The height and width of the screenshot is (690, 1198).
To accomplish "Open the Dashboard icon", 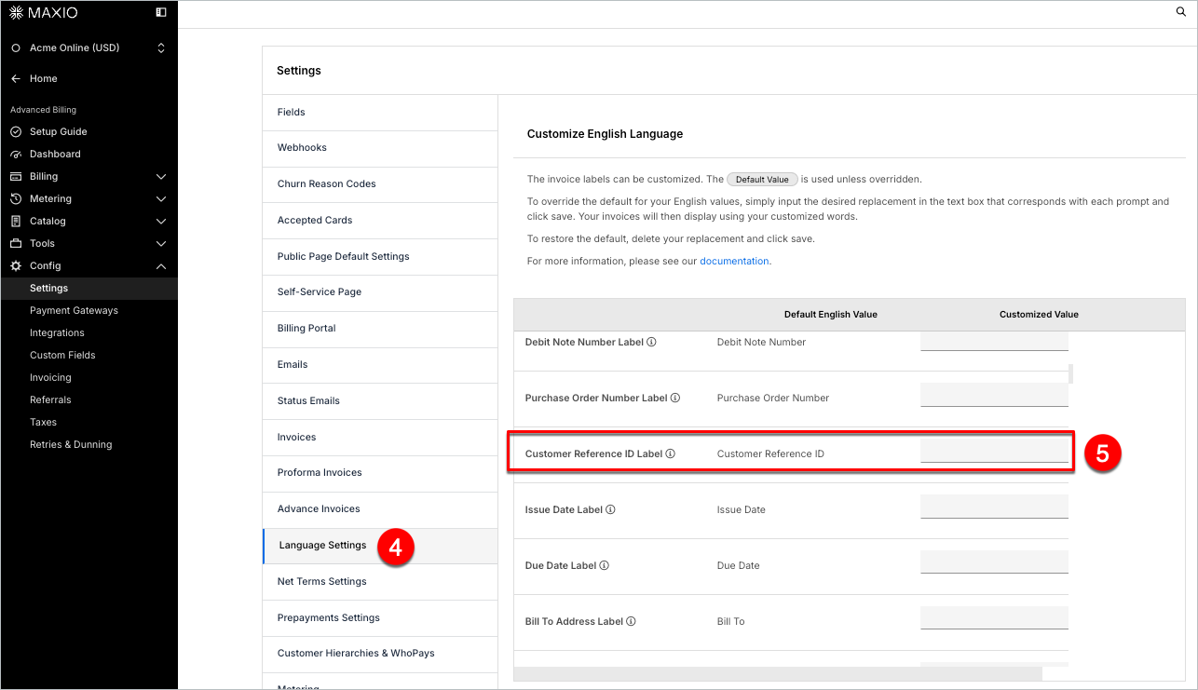I will pyautogui.click(x=14, y=154).
